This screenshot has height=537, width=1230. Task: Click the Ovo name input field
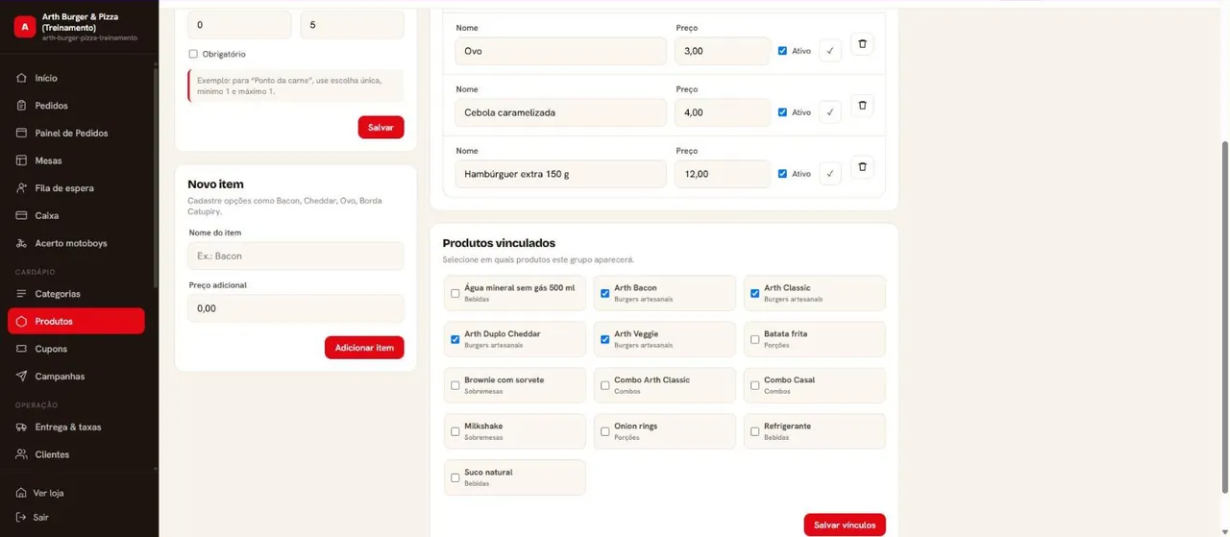[560, 51]
